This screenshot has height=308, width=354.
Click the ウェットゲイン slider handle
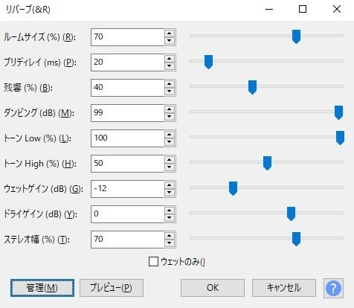[233, 188]
